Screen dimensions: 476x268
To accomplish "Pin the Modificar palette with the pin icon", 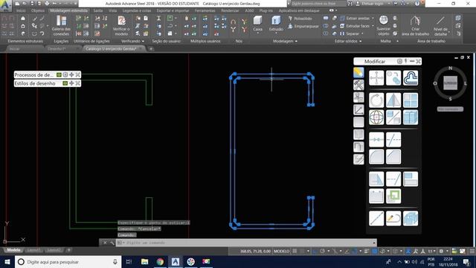I will click(406, 61).
